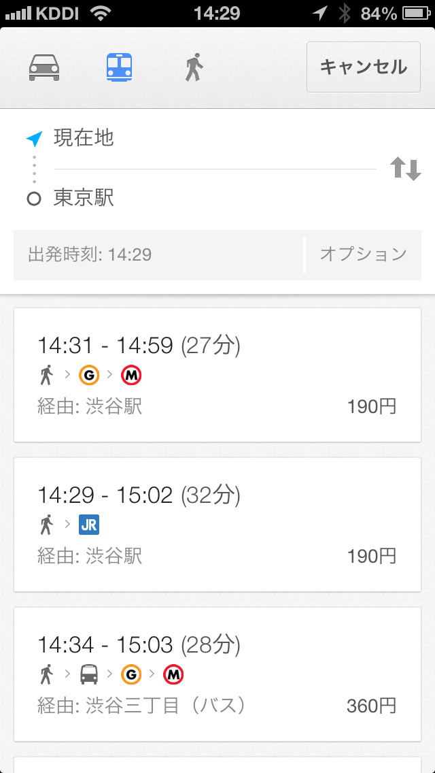Edit the 東京駅 destination field
Screen dimensions: 435x773
click(x=204, y=199)
